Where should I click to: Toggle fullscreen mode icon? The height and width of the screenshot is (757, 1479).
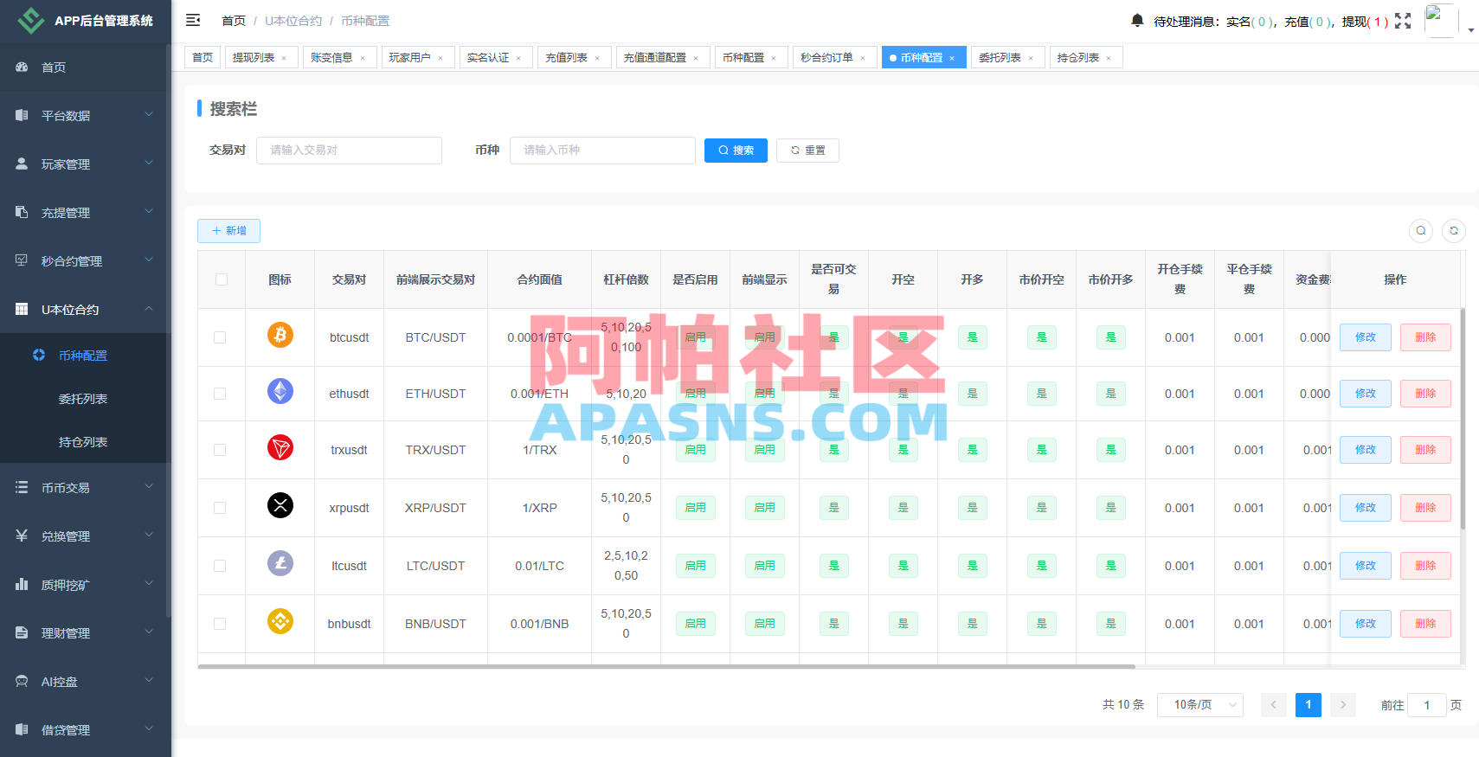point(1403,21)
